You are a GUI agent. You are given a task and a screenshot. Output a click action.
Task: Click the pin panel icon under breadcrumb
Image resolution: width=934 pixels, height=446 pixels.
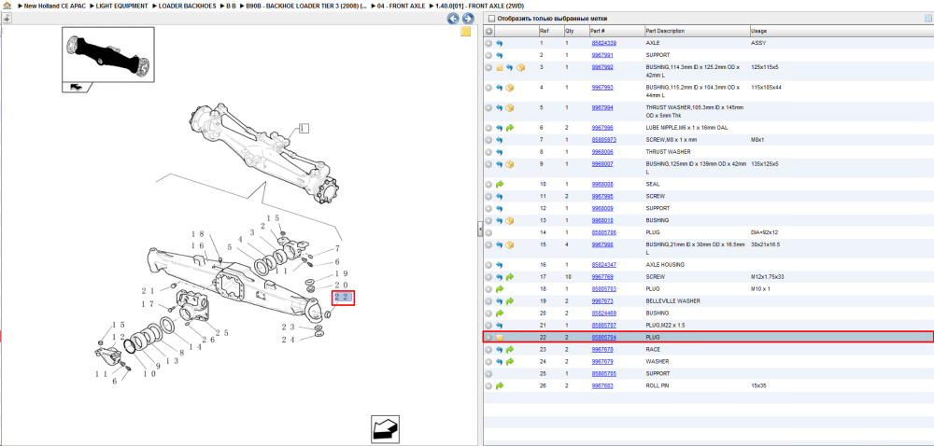click(7, 19)
